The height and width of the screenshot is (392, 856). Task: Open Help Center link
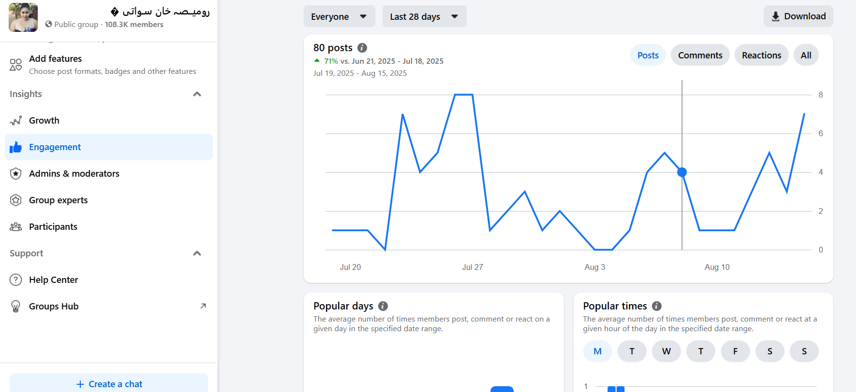pyautogui.click(x=109, y=280)
